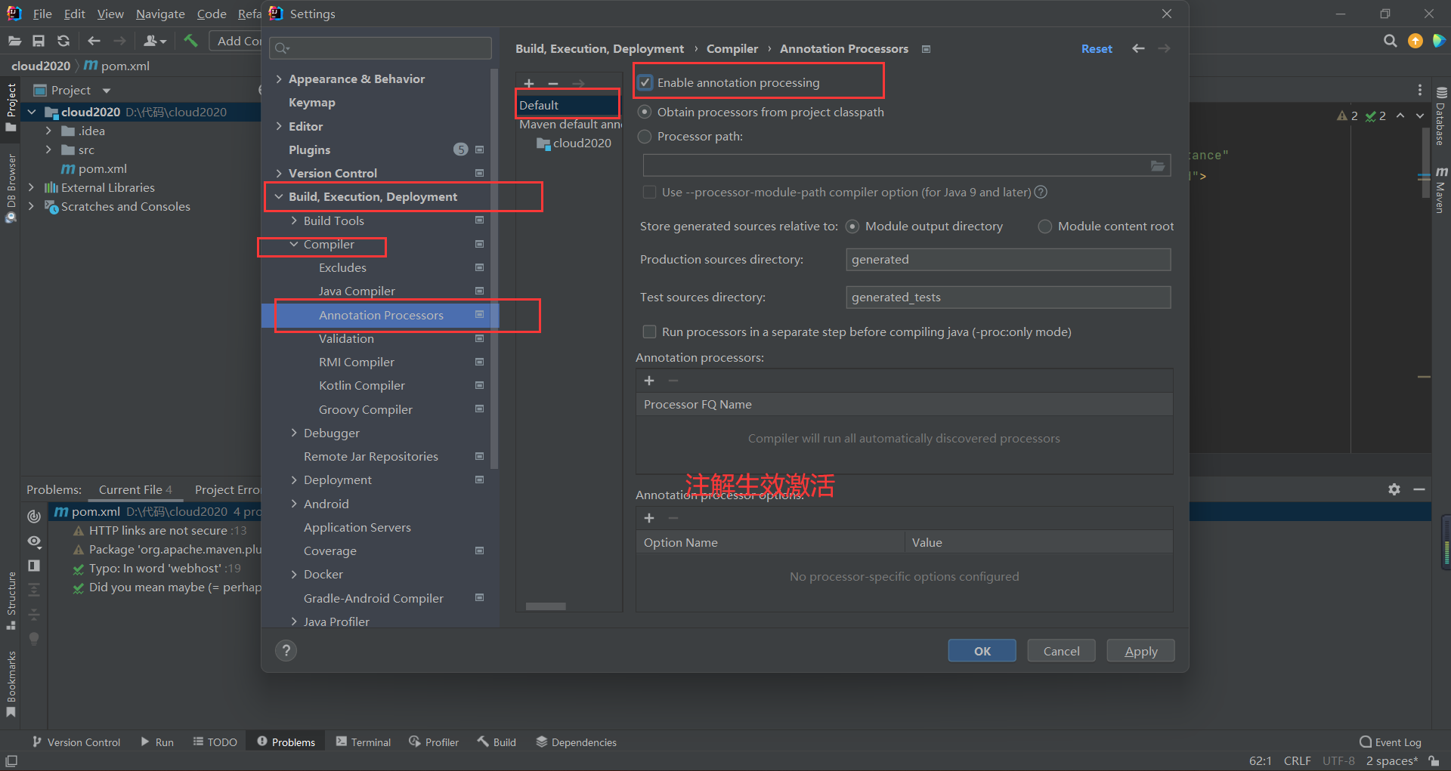Toggle Enable annotation processing checkbox
1451x771 pixels.
645,82
